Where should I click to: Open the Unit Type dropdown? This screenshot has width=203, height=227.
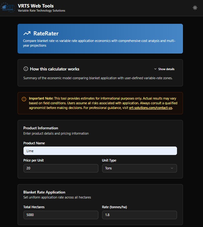point(139,168)
